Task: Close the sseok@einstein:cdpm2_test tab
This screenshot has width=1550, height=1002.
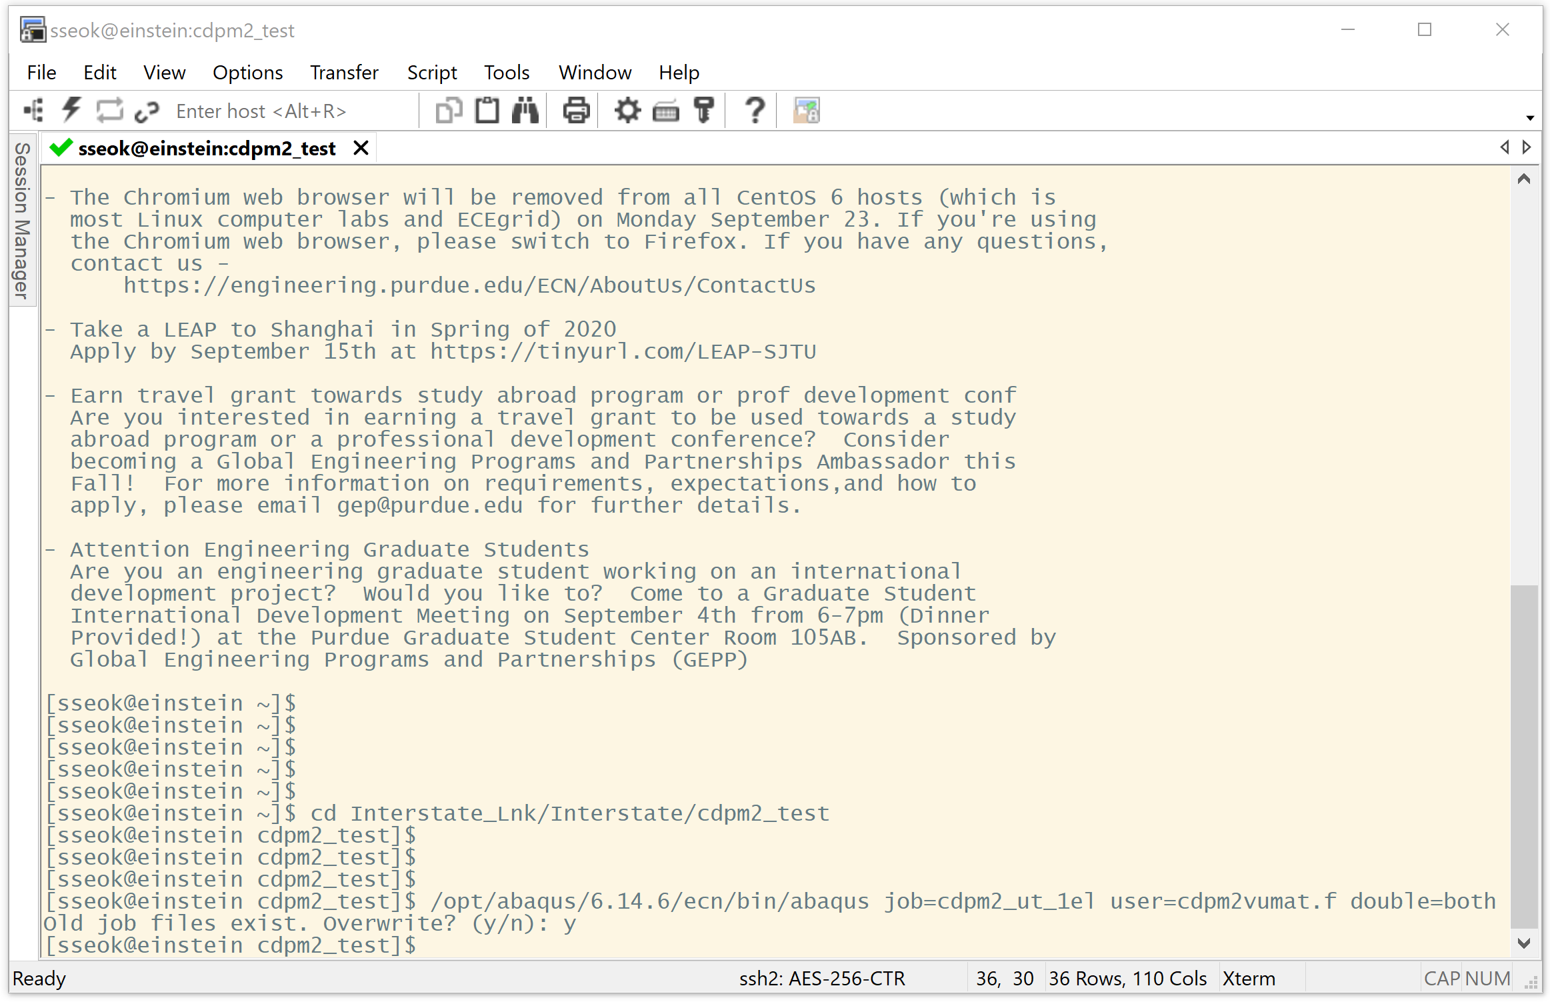Action: click(361, 148)
